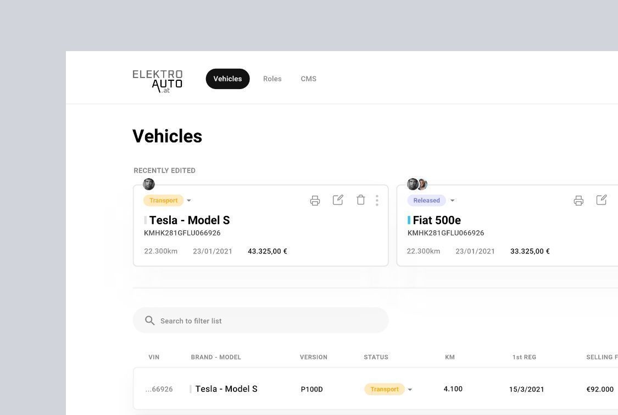This screenshot has height=415, width=618.
Task: Click the avatar above the Tesla card
Action: [x=148, y=184]
